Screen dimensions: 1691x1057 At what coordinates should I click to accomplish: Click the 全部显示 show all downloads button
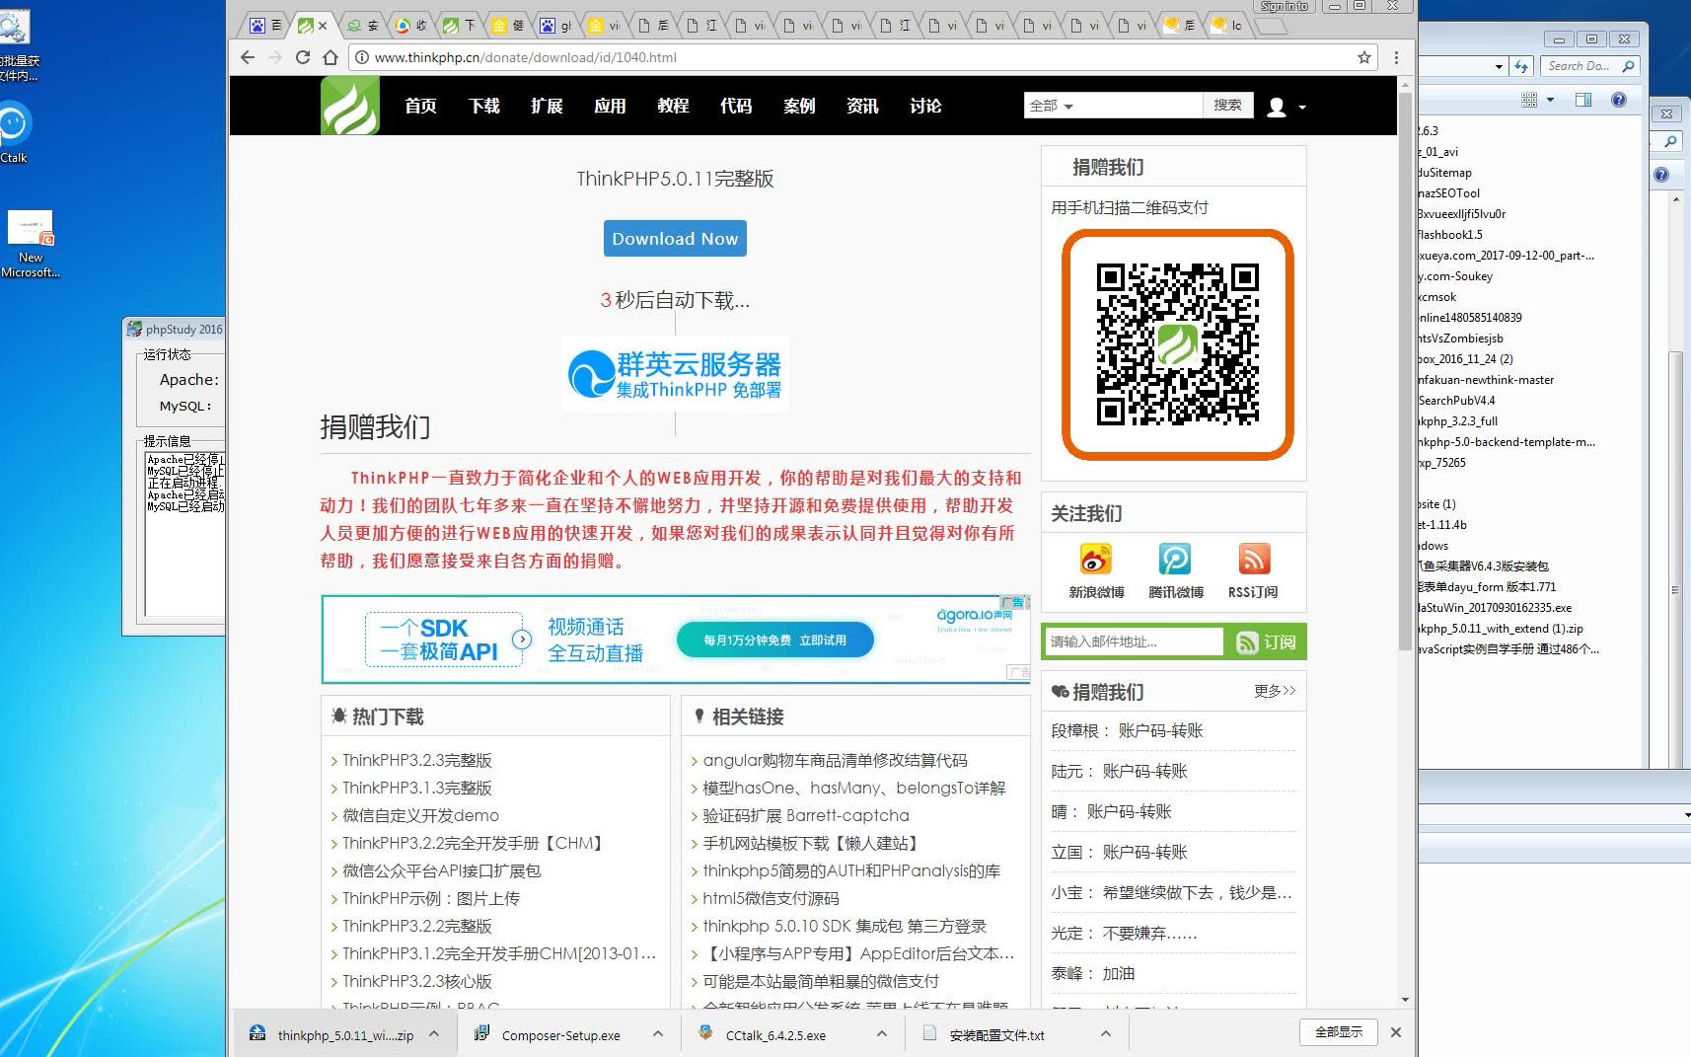[x=1339, y=1032]
